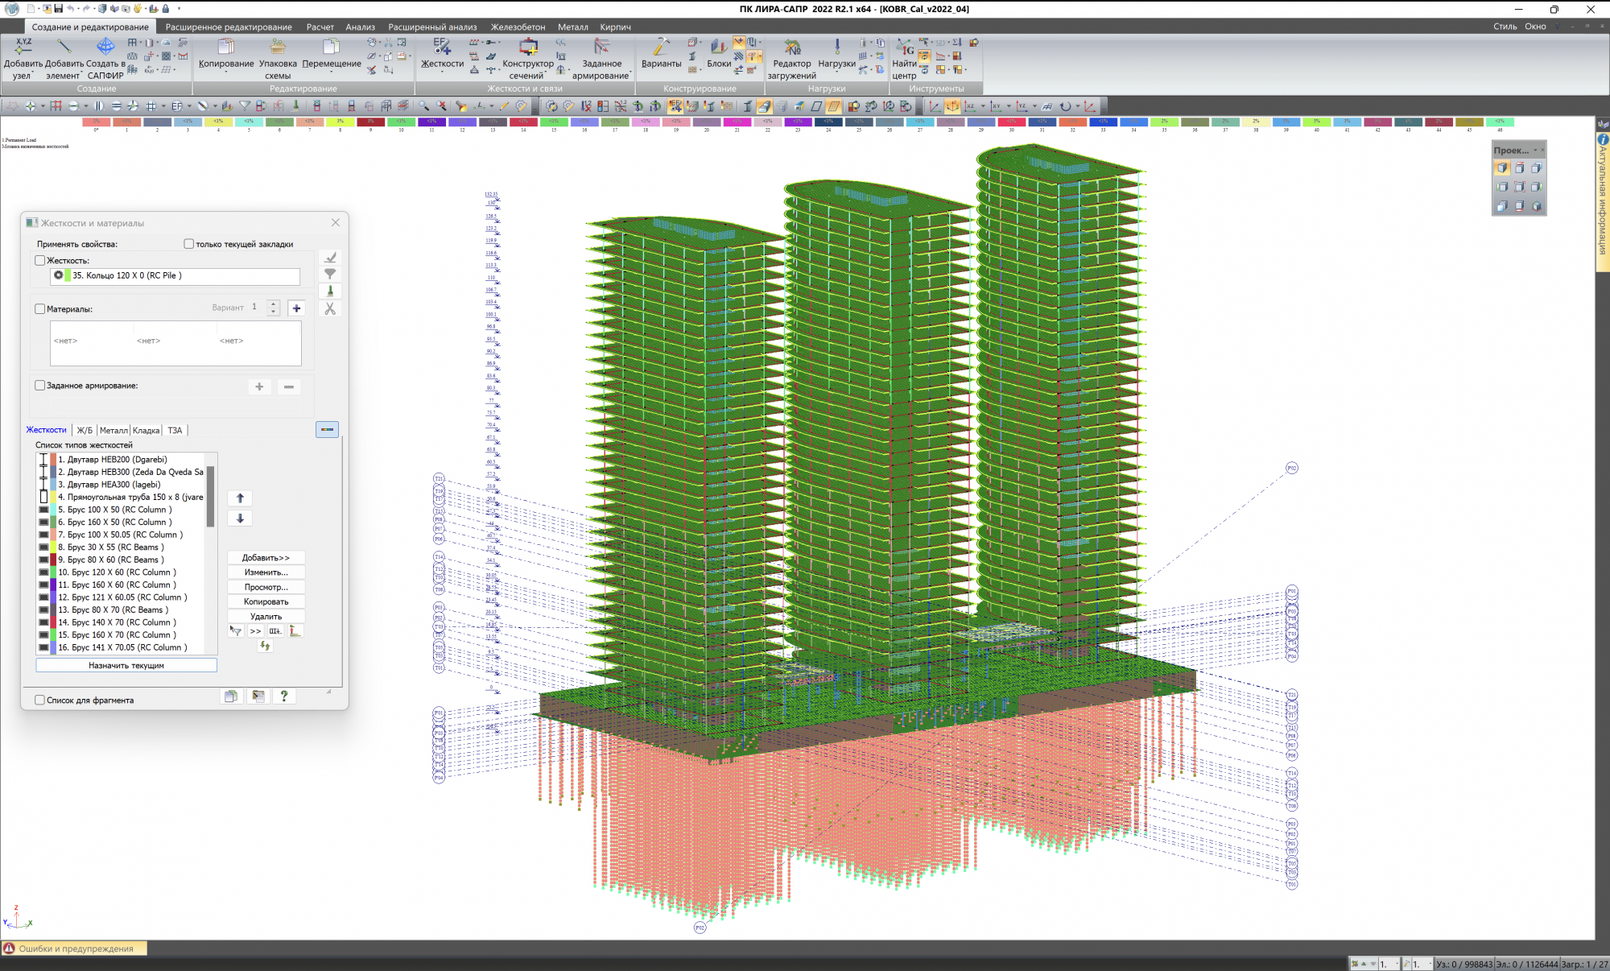Enable the Жесткость checkbox
1610x971 pixels.
(x=40, y=261)
